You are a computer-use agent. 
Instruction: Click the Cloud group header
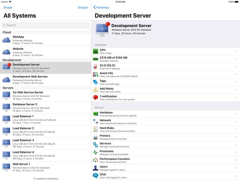[46, 32]
